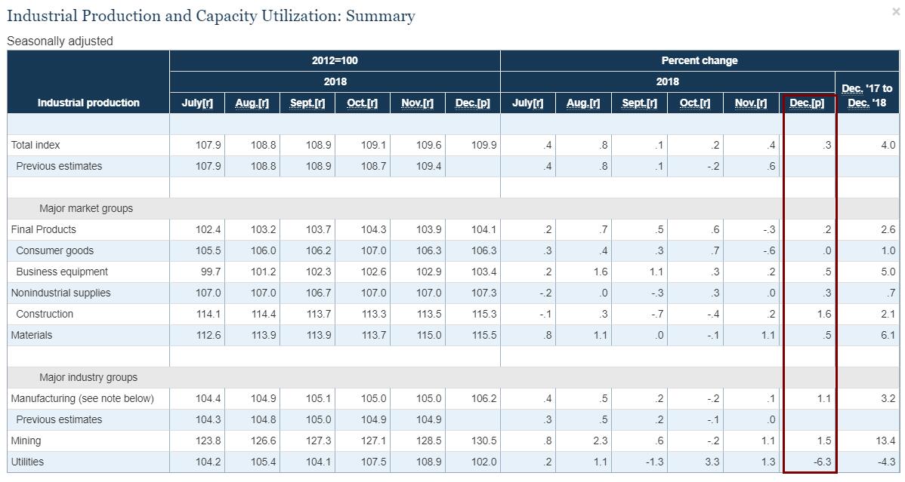
Task: Select the Business equipment row label
Action: [62, 272]
